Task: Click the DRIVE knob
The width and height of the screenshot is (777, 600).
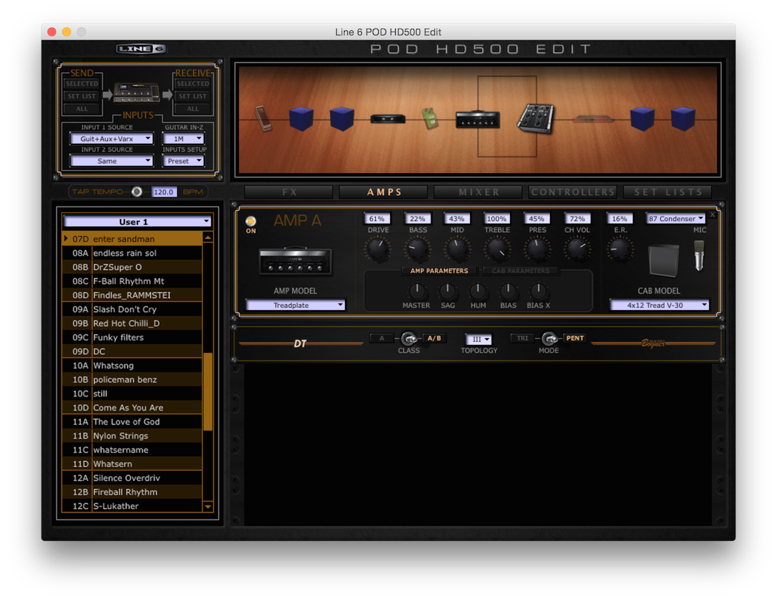Action: [377, 249]
